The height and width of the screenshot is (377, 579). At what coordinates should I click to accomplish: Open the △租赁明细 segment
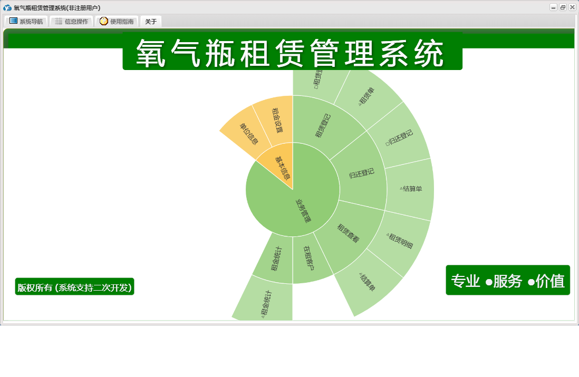tap(400, 241)
